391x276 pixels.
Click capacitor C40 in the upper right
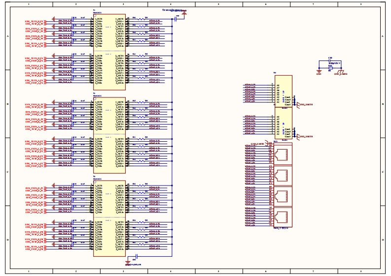(330, 61)
